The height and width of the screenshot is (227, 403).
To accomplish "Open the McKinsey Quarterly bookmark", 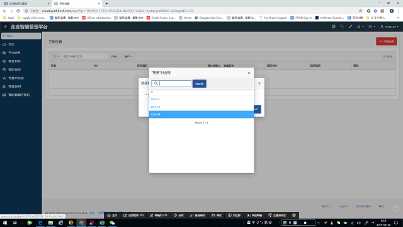I will (329, 18).
